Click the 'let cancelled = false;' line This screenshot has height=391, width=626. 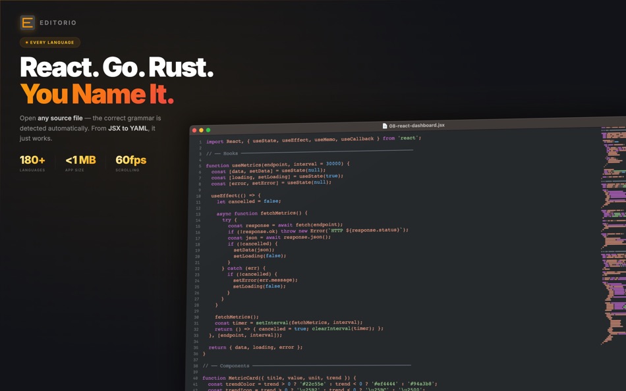[x=248, y=201]
